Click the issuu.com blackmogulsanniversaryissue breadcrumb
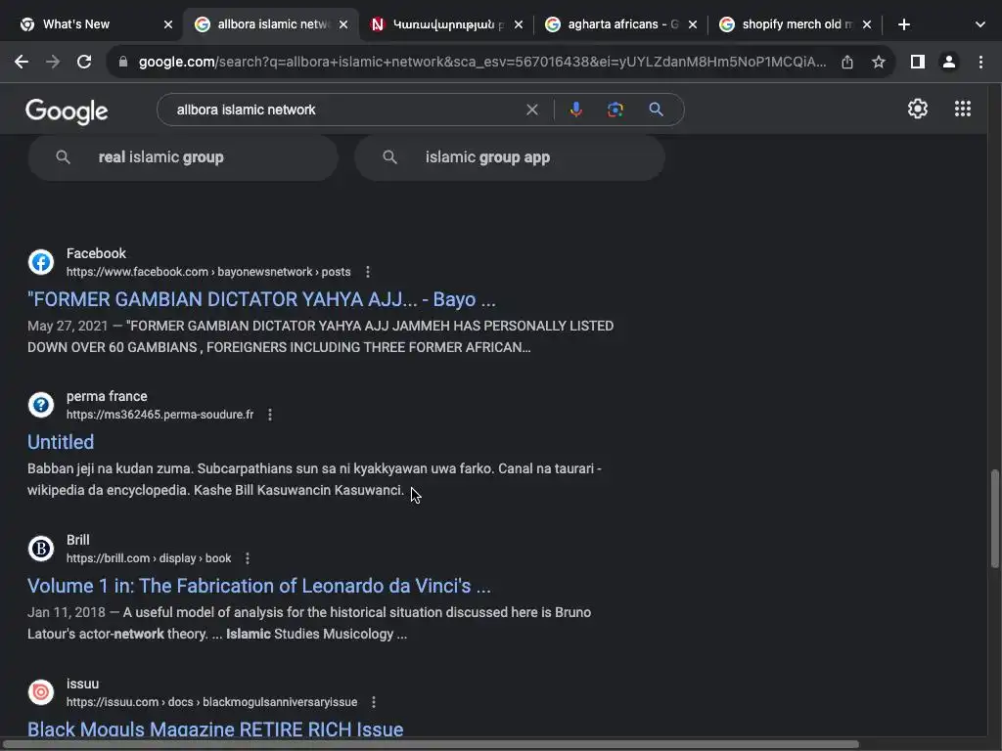 tap(211, 702)
